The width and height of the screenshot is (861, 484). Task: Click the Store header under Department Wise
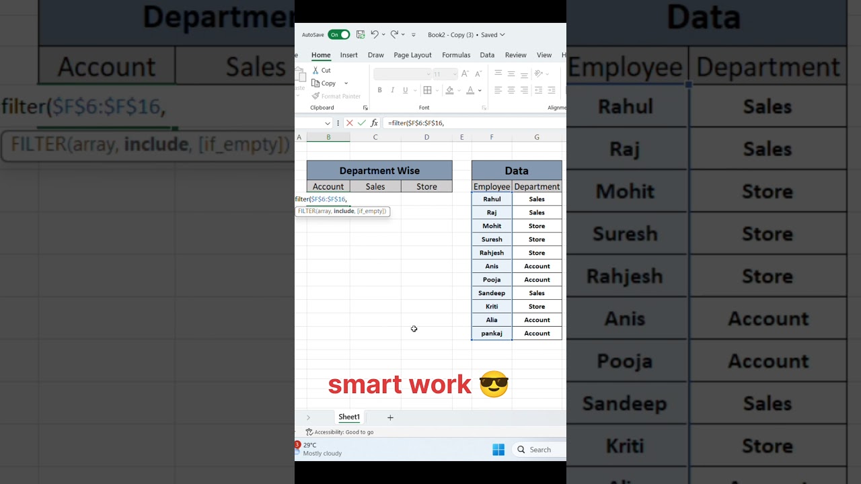[426, 186]
